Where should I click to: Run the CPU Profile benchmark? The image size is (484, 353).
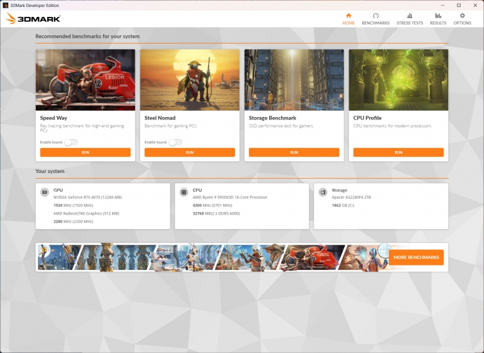[398, 152]
